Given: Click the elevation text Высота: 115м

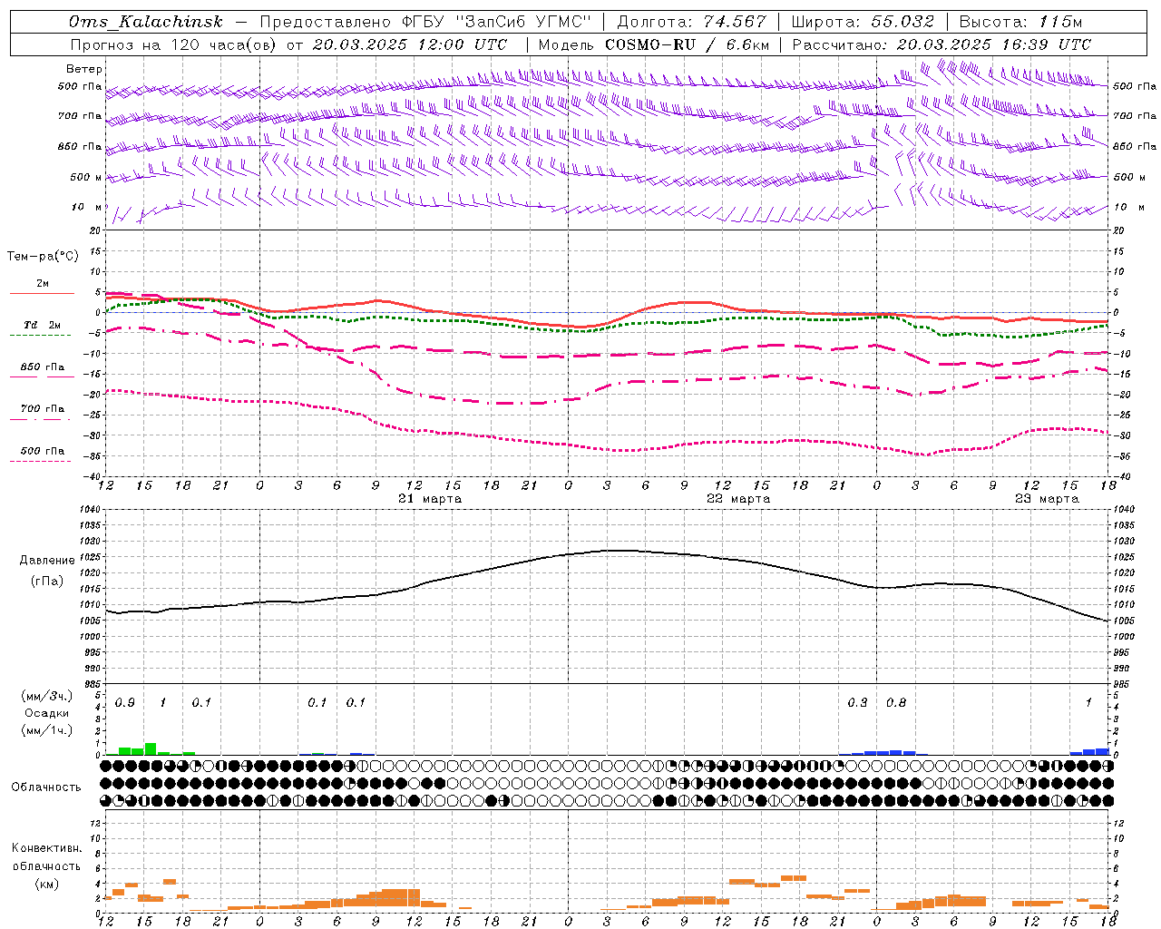Looking at the screenshot, I should (x=1020, y=22).
